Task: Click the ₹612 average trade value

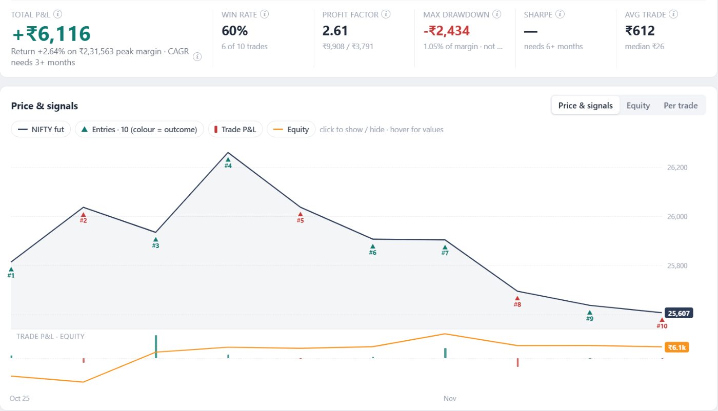Action: (x=640, y=31)
